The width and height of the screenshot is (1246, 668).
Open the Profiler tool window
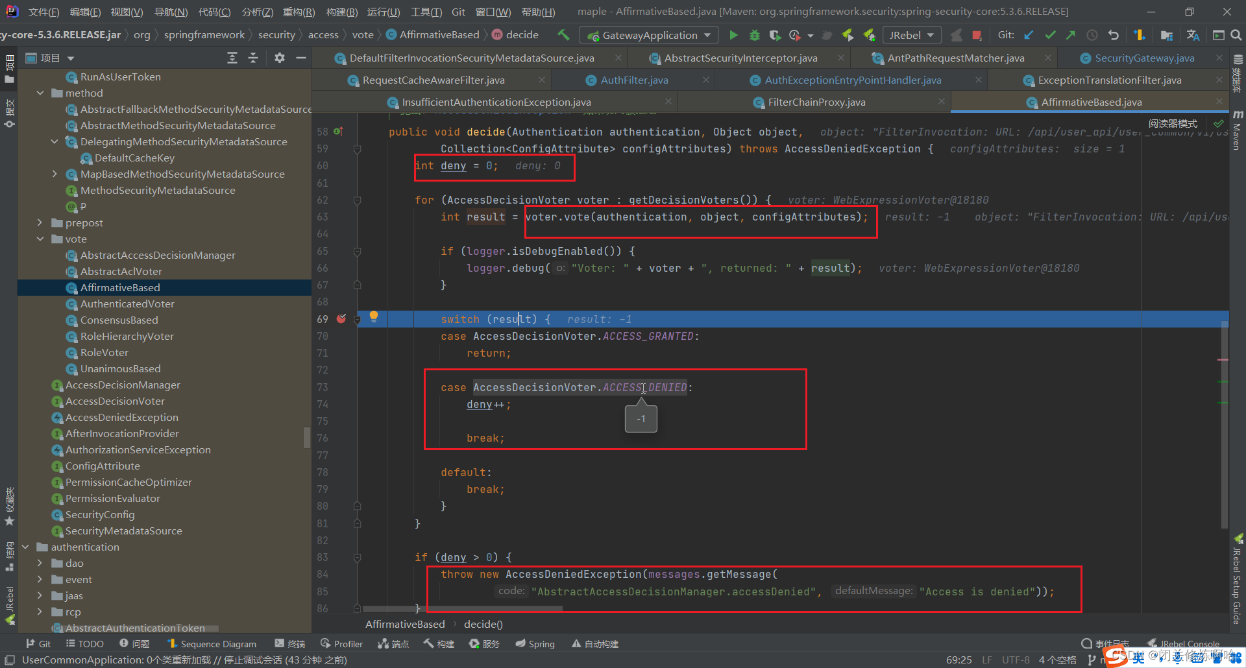coord(342,644)
